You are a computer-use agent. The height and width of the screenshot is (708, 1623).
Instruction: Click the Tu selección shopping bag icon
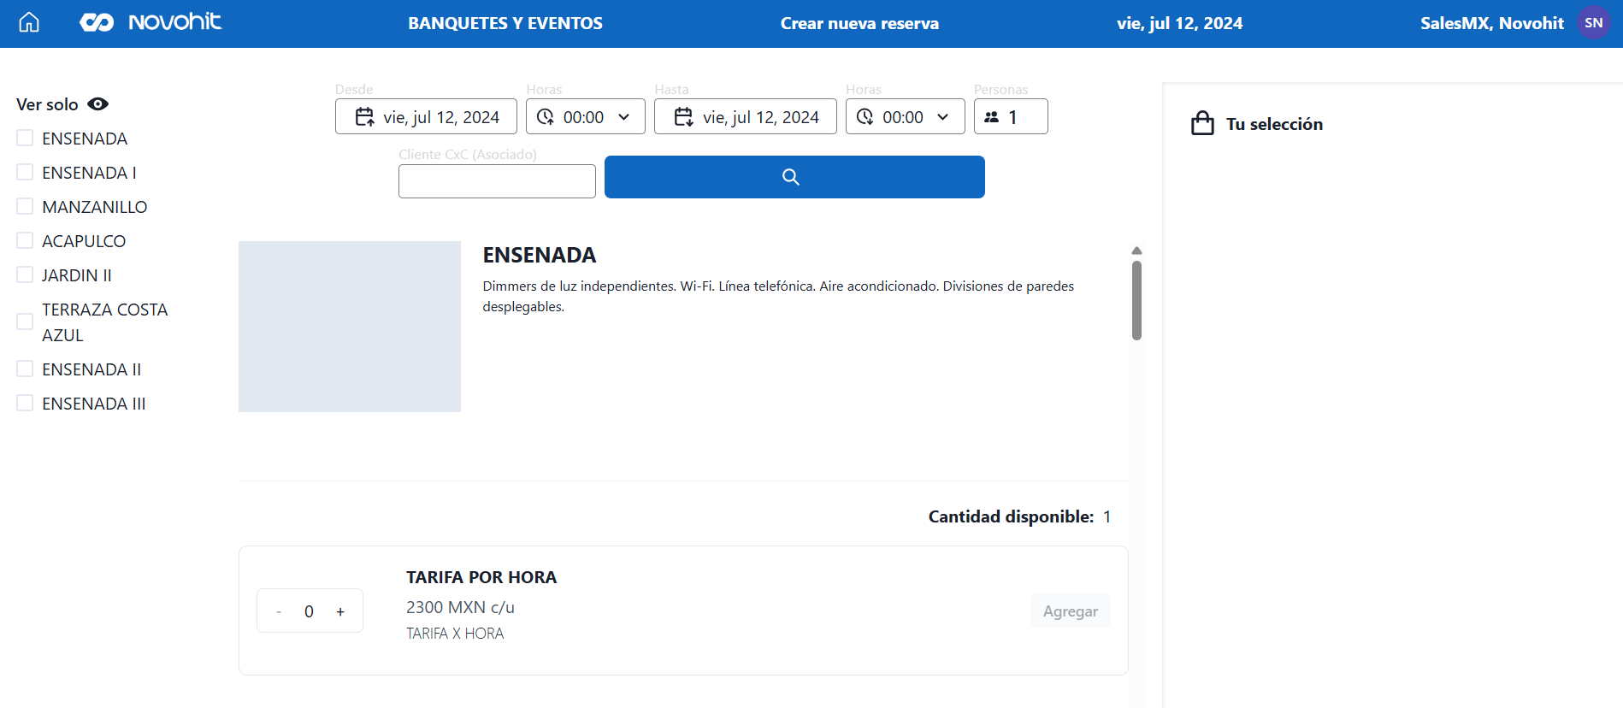pos(1202,124)
